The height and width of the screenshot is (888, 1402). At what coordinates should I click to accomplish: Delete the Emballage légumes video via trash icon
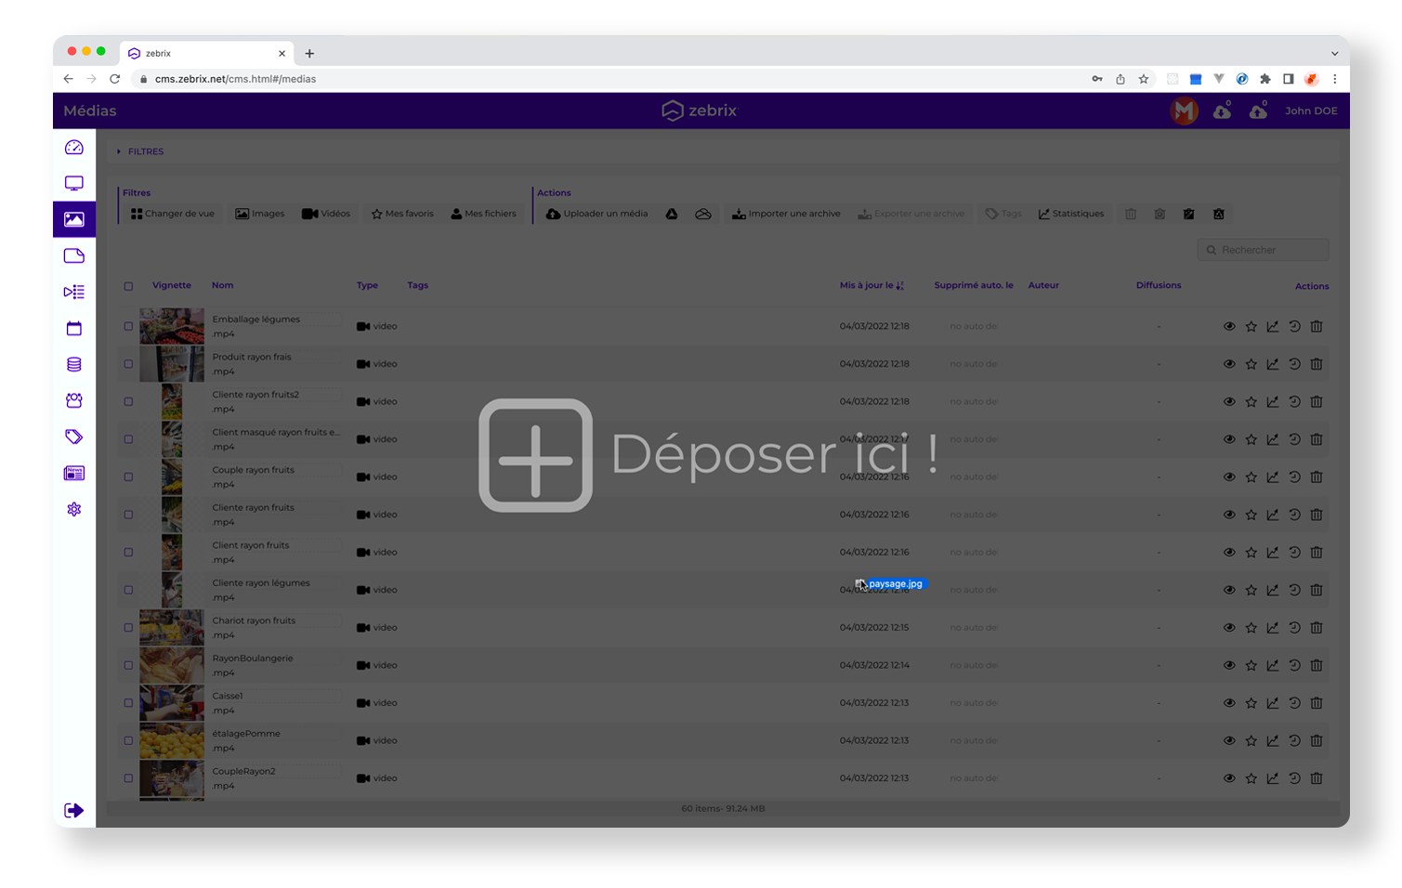pos(1317,327)
